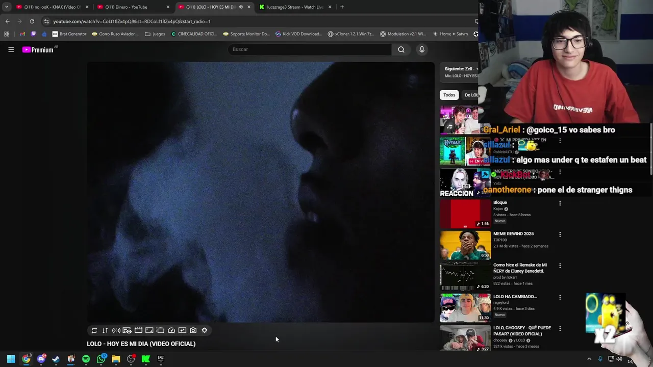
Task: Open the Brat Generator bookmark
Action: pos(69,34)
